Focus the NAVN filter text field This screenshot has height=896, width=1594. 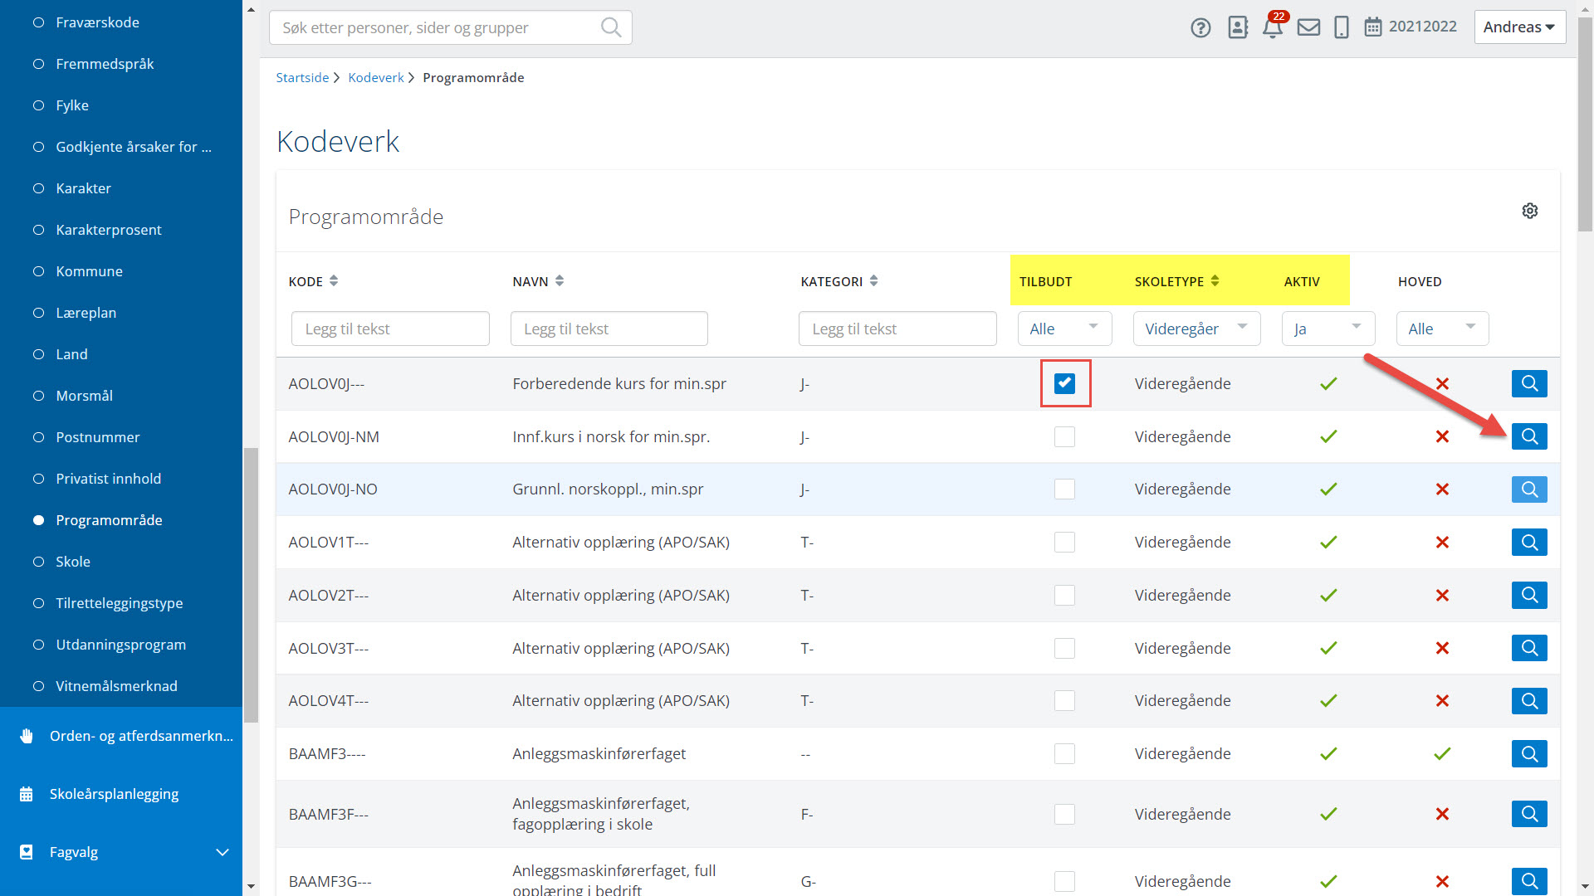(609, 329)
